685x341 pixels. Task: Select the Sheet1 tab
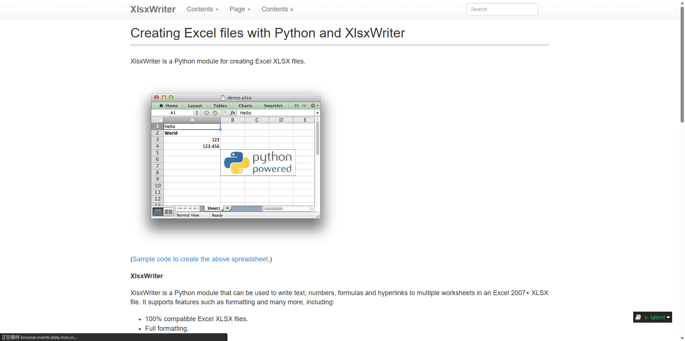coord(213,208)
